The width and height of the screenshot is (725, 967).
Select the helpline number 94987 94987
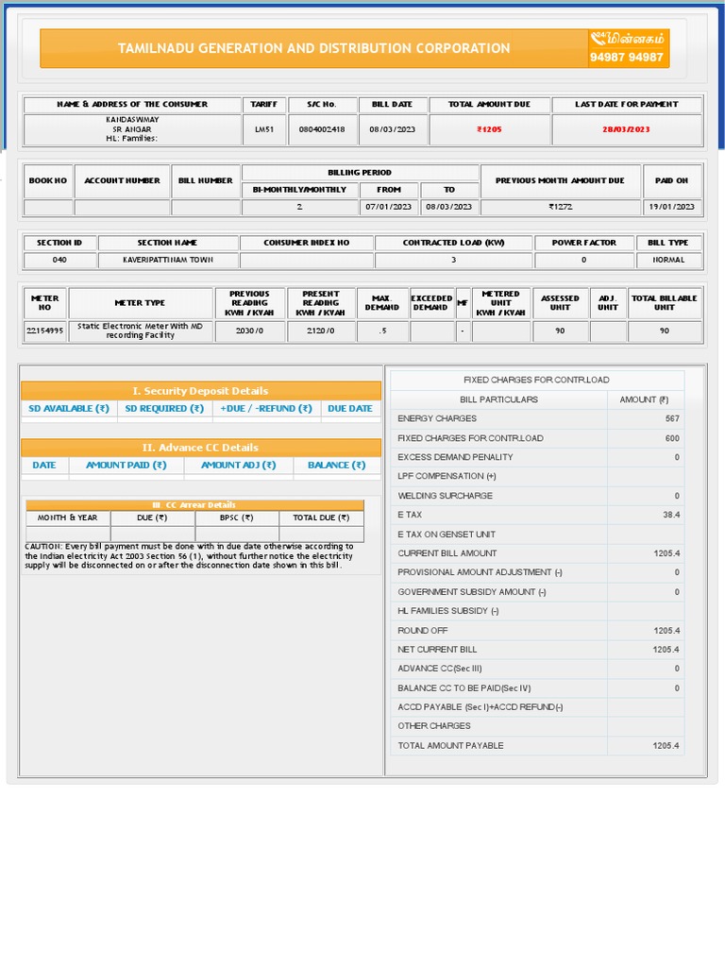[627, 58]
